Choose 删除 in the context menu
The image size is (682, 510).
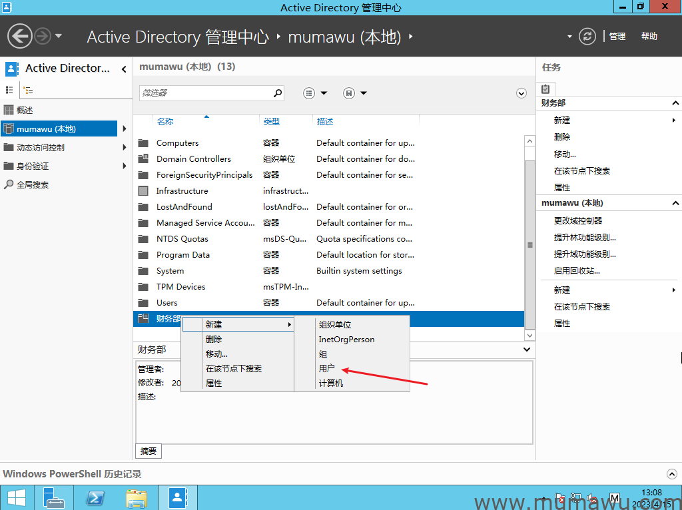tap(238, 340)
